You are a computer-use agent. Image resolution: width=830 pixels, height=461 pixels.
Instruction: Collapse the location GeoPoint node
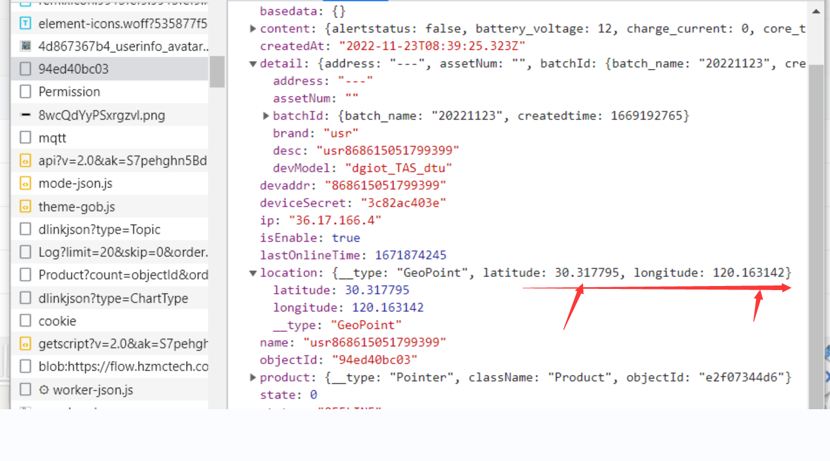click(x=253, y=272)
